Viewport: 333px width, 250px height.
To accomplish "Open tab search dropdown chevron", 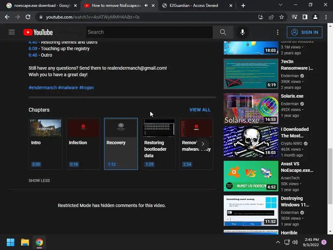I will 281,5.
